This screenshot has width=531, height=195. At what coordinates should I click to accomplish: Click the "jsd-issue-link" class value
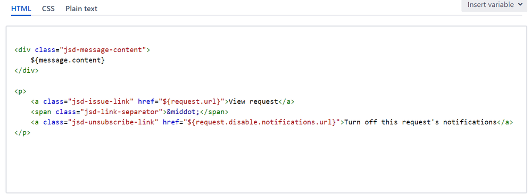point(101,101)
